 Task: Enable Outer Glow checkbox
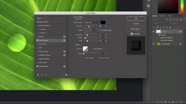click(x=37, y=62)
